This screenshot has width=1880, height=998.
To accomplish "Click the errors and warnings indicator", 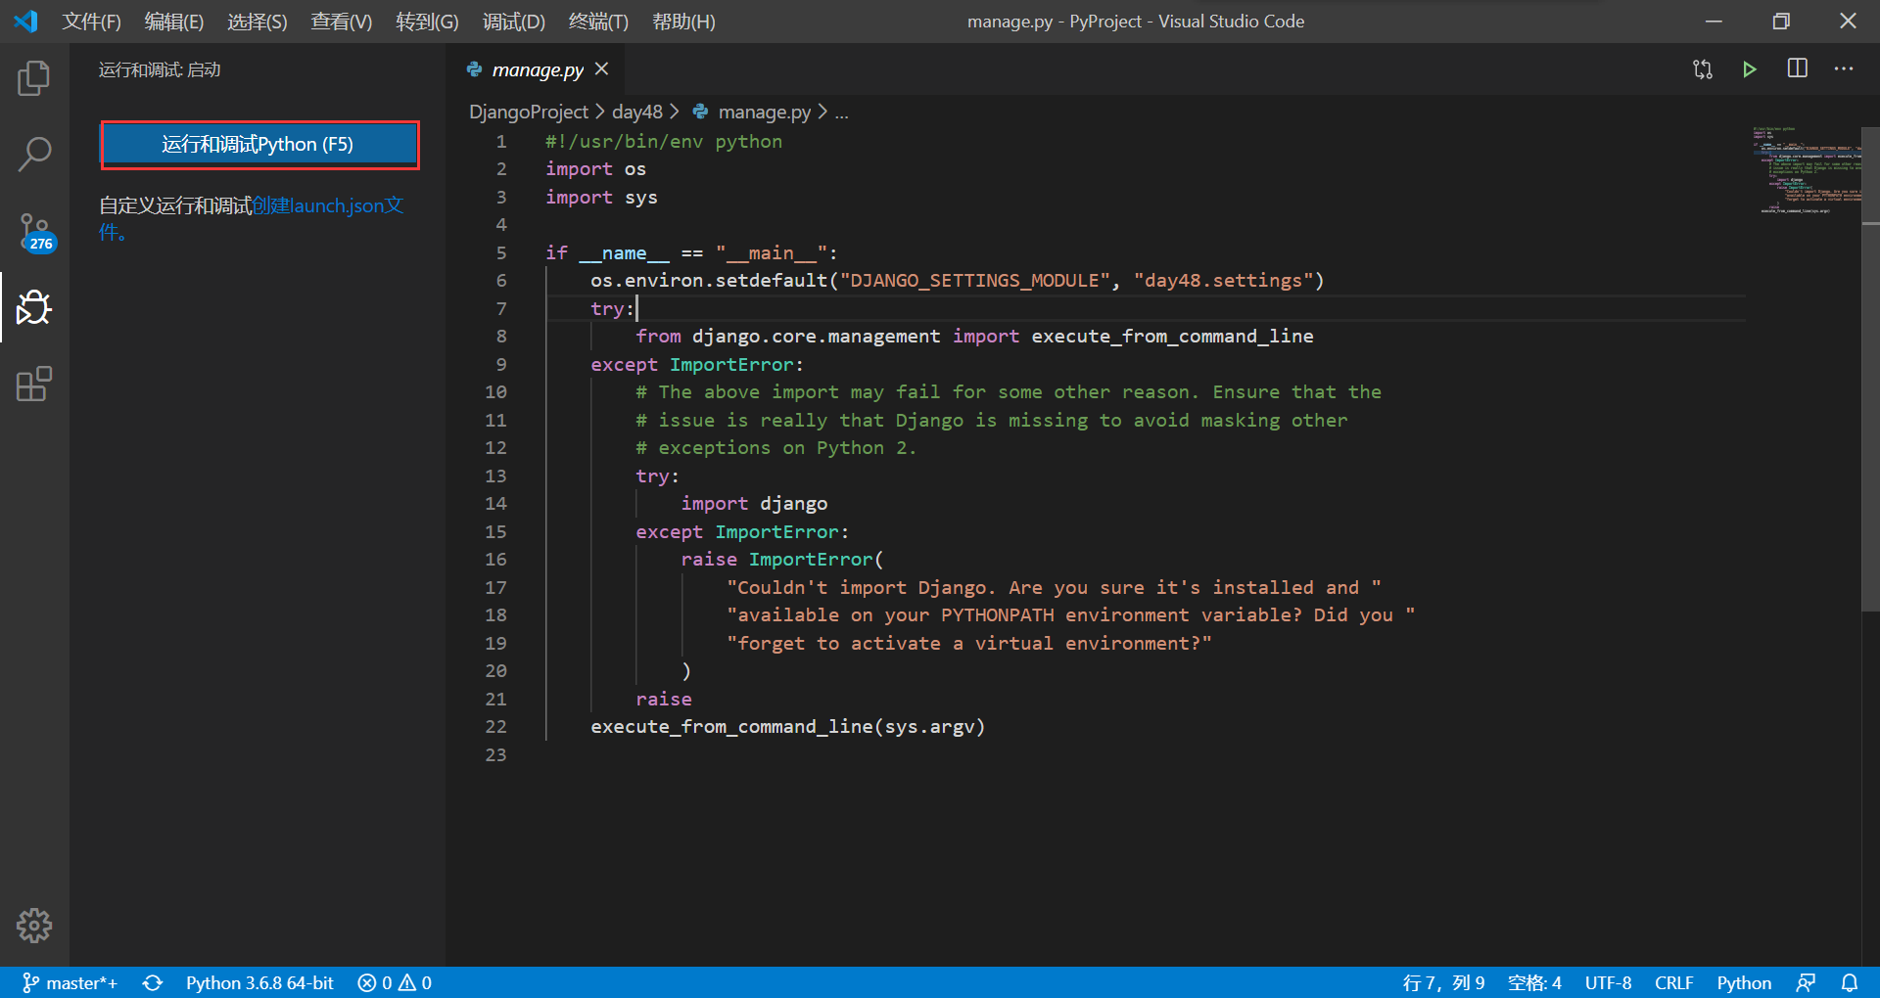I will 394,982.
